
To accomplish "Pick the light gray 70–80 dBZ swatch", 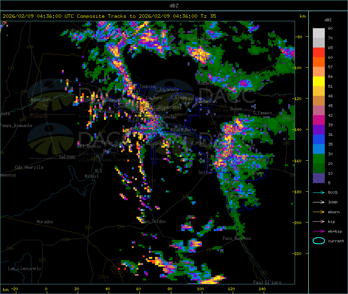I will [x=319, y=33].
